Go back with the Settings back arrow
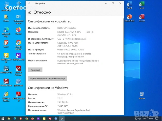This screenshot has height=121, width=162. tap(29, 3)
